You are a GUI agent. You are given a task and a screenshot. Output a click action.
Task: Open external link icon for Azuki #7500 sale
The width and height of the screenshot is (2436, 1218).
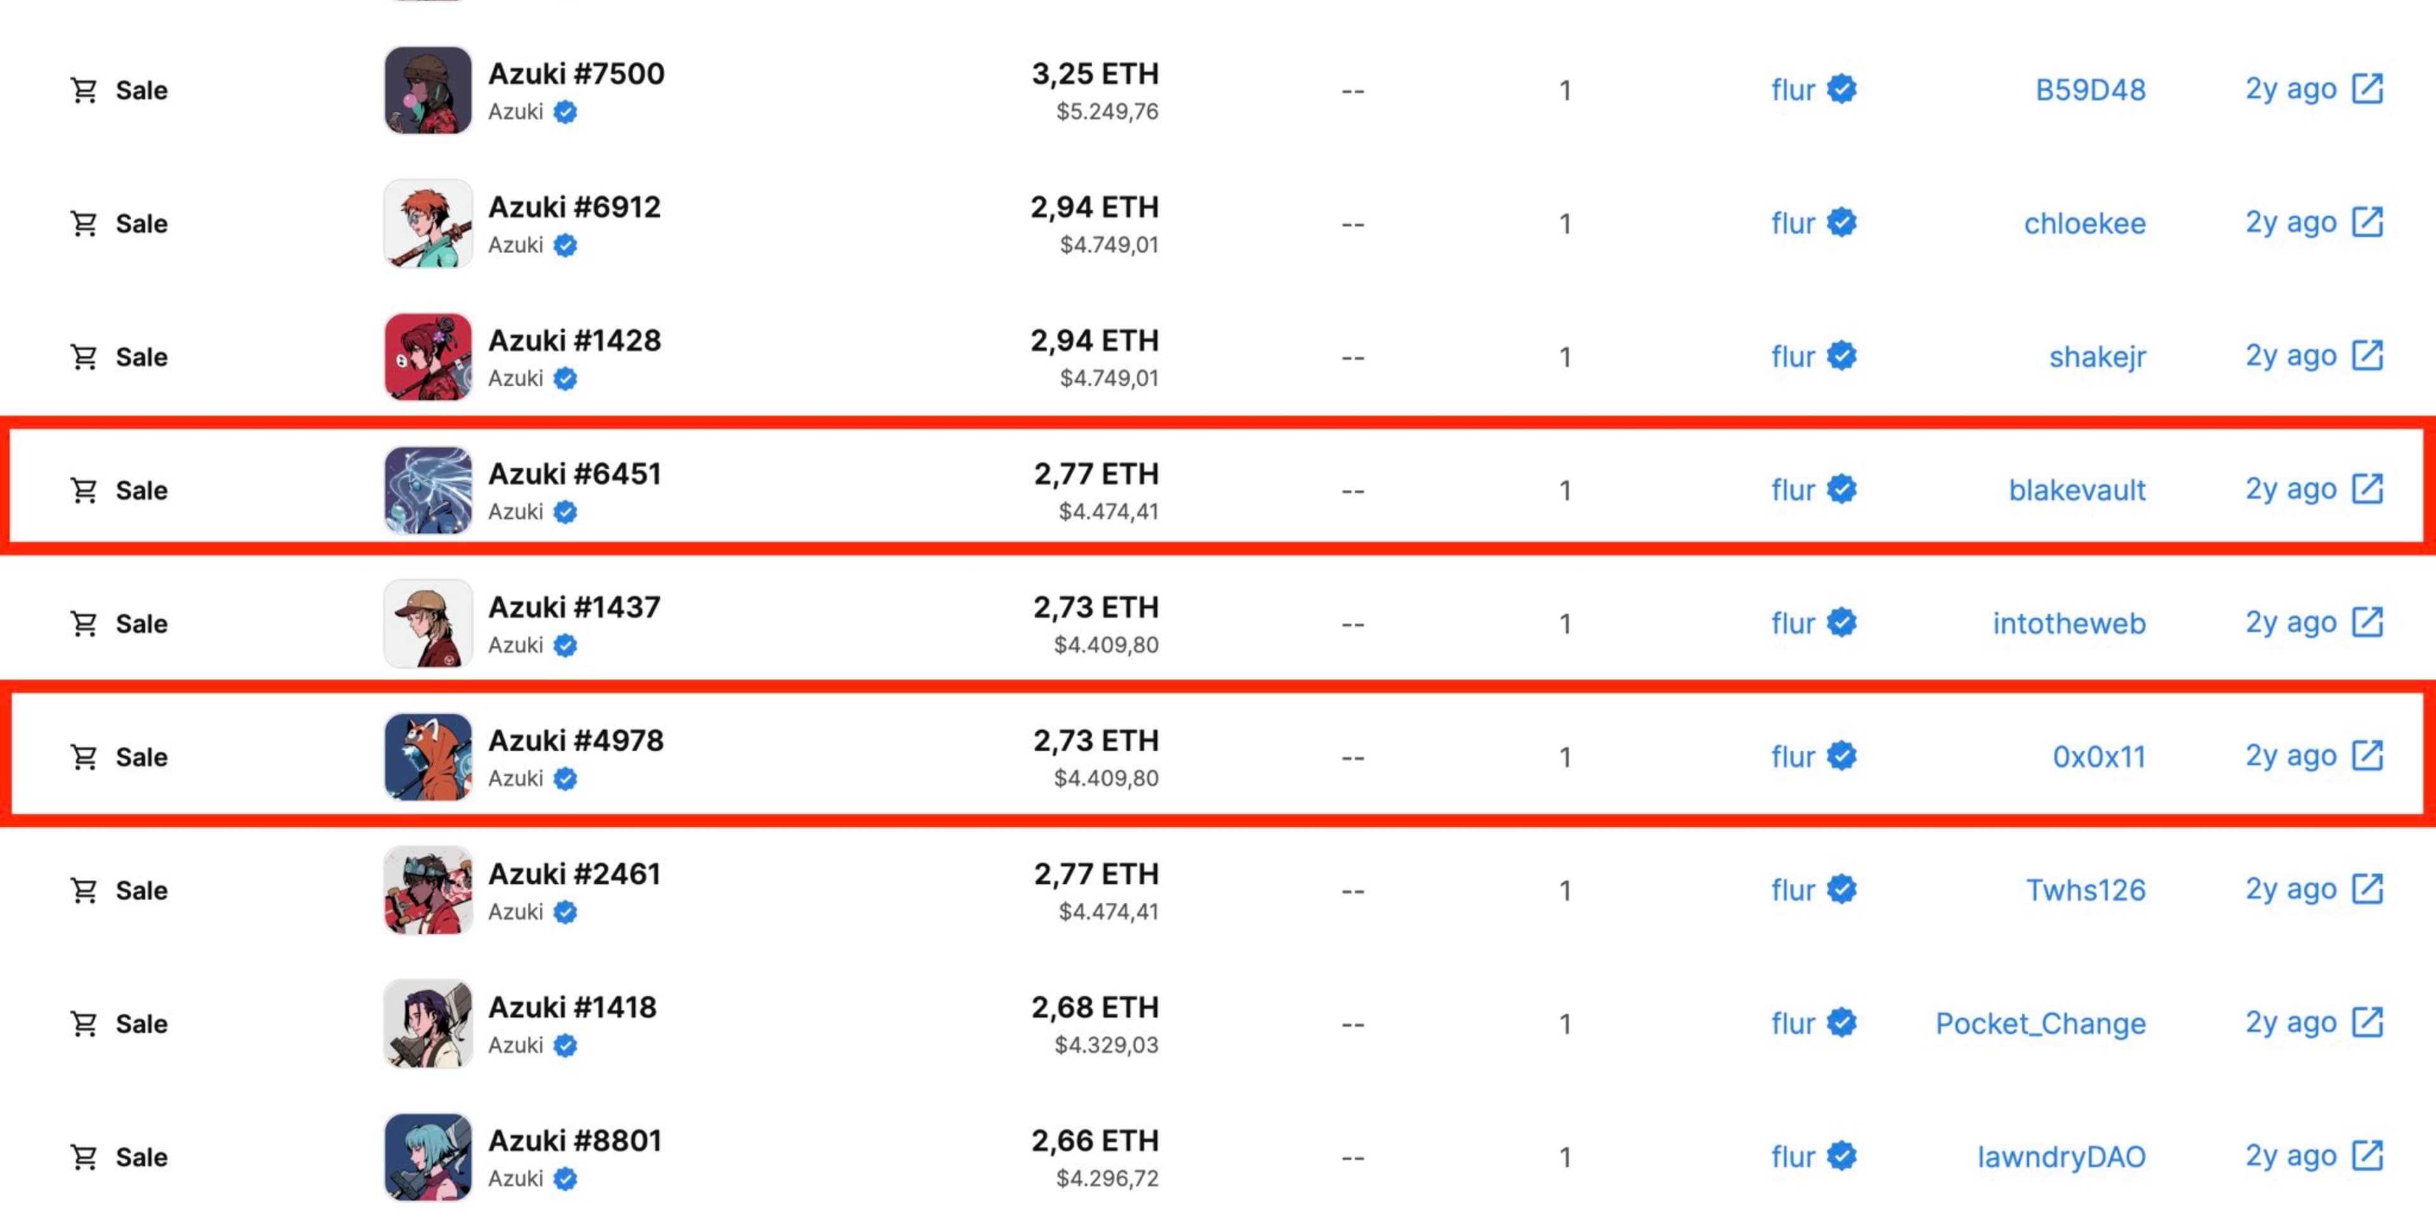(x=2367, y=89)
